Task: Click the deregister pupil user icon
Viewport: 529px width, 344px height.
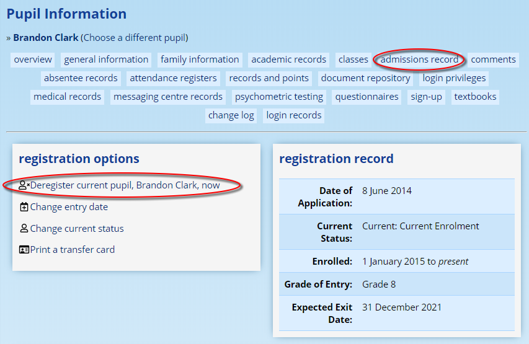Action: [24, 185]
